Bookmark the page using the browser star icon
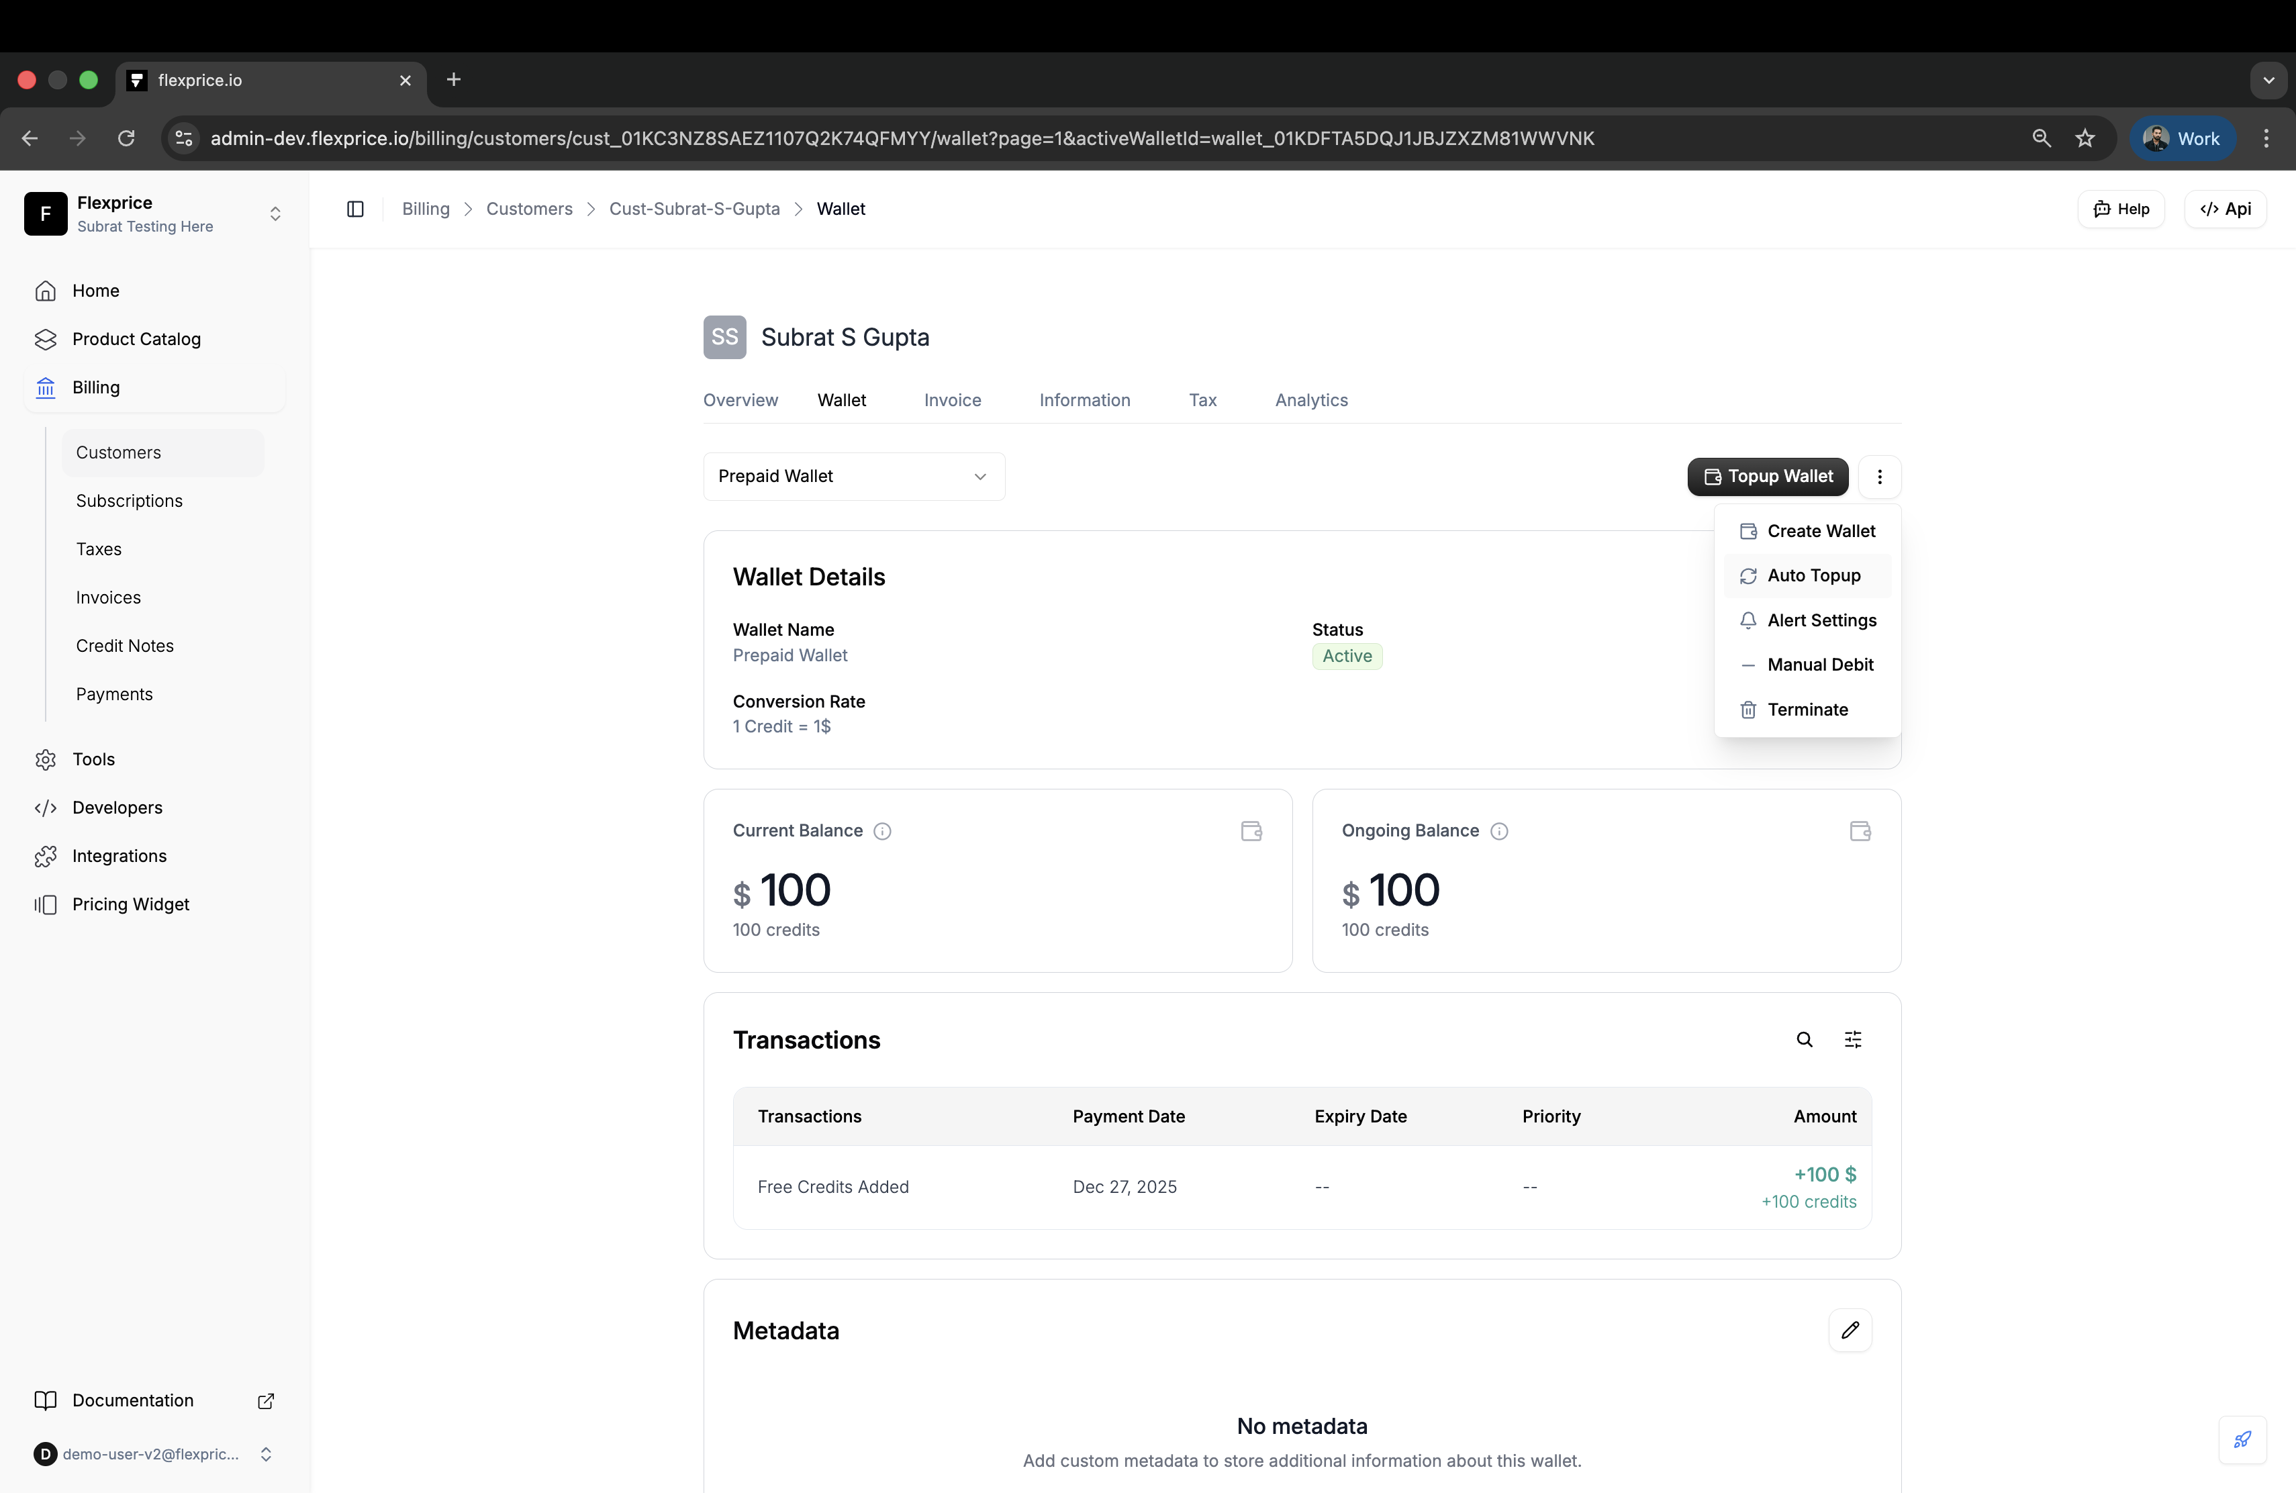Viewport: 2296px width, 1493px height. [x=2085, y=138]
